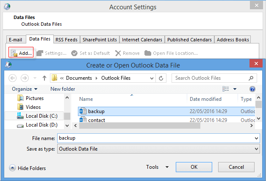Open the RSS Feeds tab
The width and height of the screenshot is (266, 181).
(66, 40)
